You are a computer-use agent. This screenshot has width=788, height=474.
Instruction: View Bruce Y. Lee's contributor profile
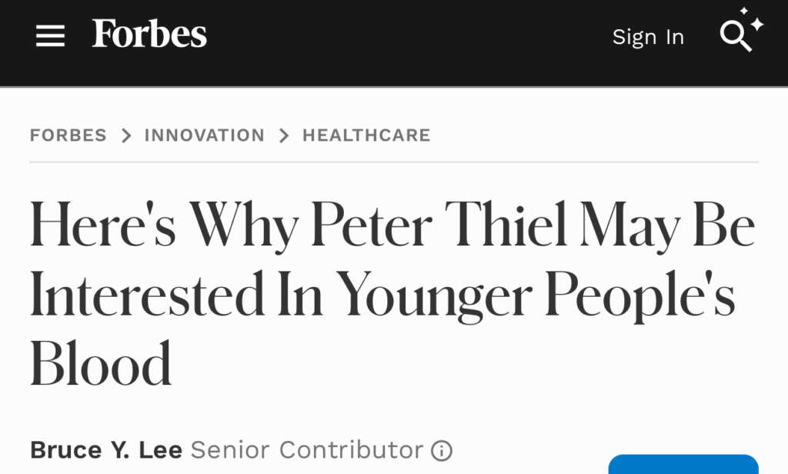[105, 449]
